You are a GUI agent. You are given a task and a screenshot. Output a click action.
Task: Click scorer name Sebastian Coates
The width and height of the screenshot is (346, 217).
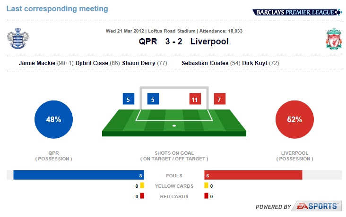(205, 63)
